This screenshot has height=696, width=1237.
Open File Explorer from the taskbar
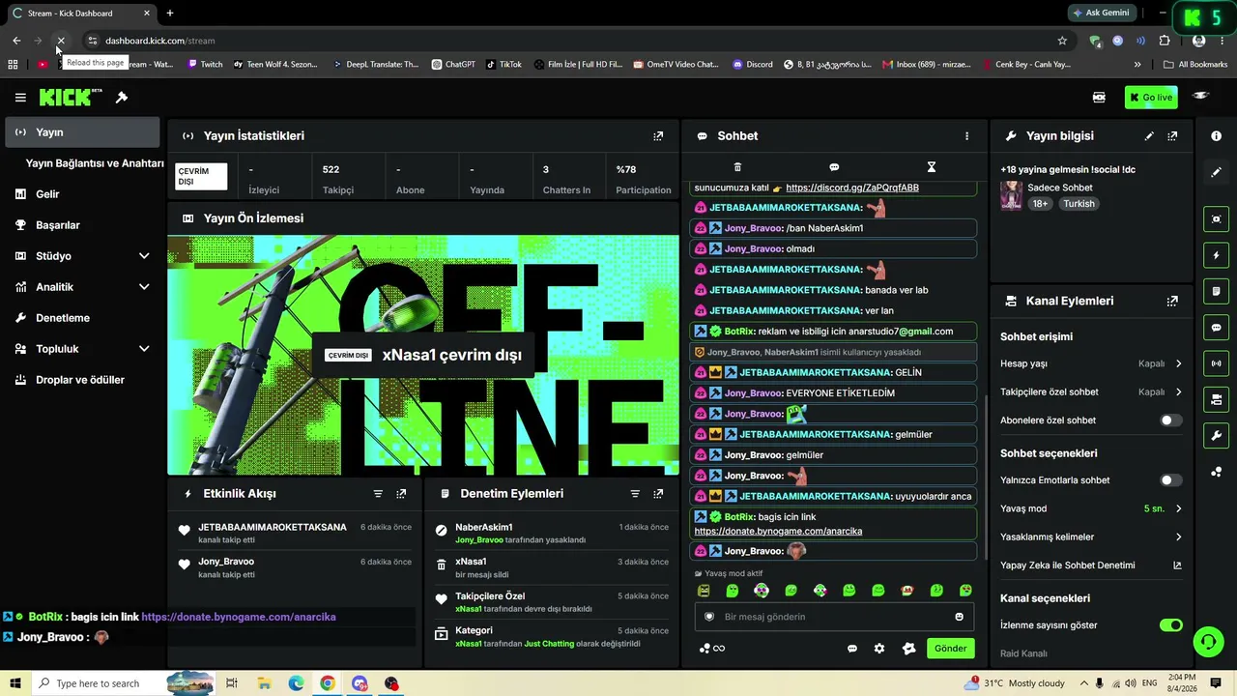(x=264, y=683)
